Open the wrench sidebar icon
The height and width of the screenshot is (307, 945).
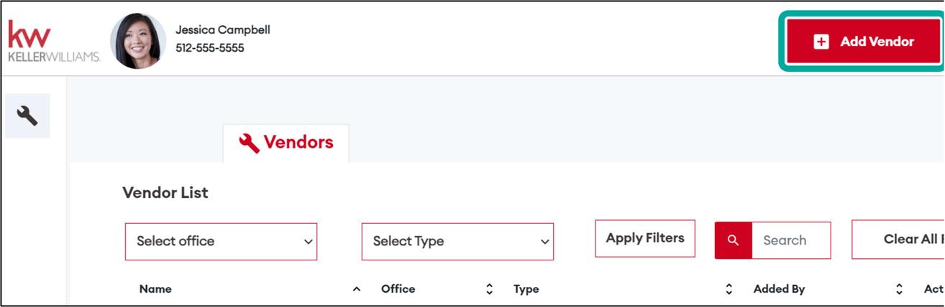click(27, 115)
